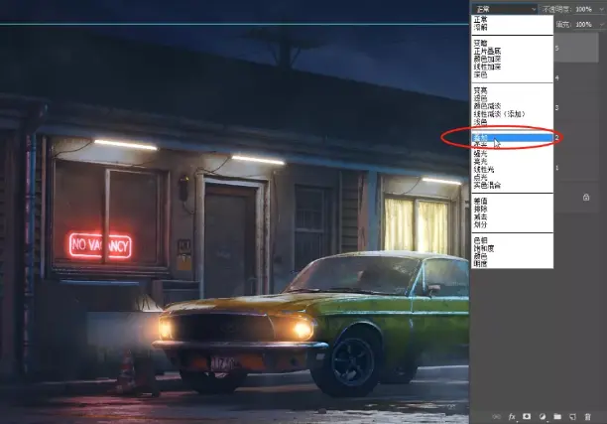Click the 不透明度 opacity label
607x424 pixels.
(x=555, y=9)
